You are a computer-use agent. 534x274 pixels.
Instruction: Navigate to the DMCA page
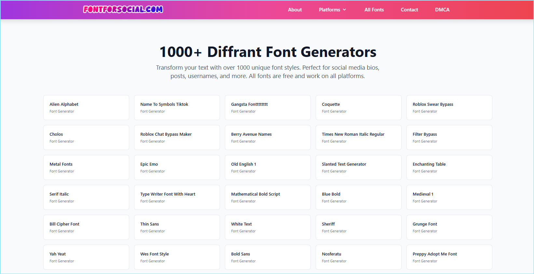tap(442, 10)
